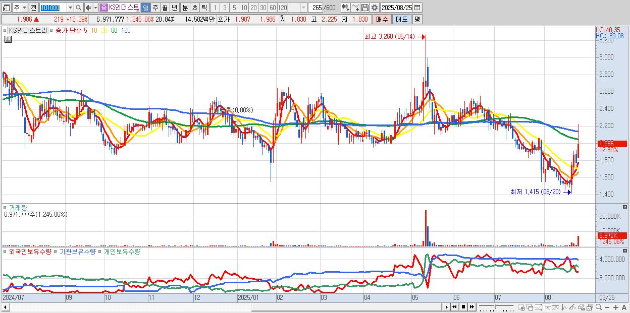Click the save floppy disk icon
The image size is (630, 313).
click(365, 8)
